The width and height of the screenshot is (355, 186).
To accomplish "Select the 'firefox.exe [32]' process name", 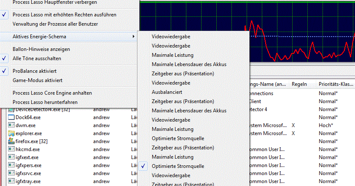I will [x=32, y=141].
